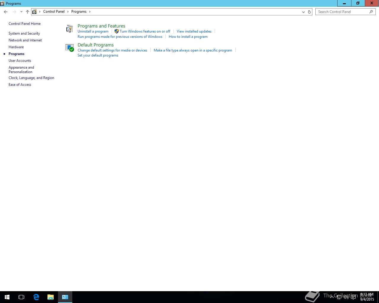Click the Control Panel icon in the address bar
Viewport: 379px width, 303px height.
tap(34, 12)
